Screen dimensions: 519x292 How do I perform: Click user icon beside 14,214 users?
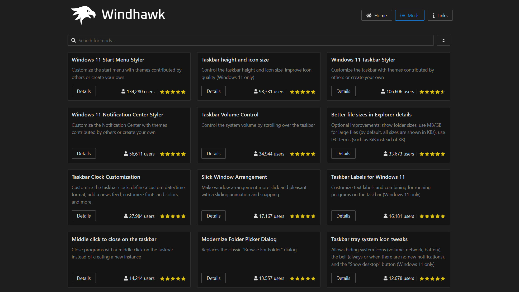point(126,278)
